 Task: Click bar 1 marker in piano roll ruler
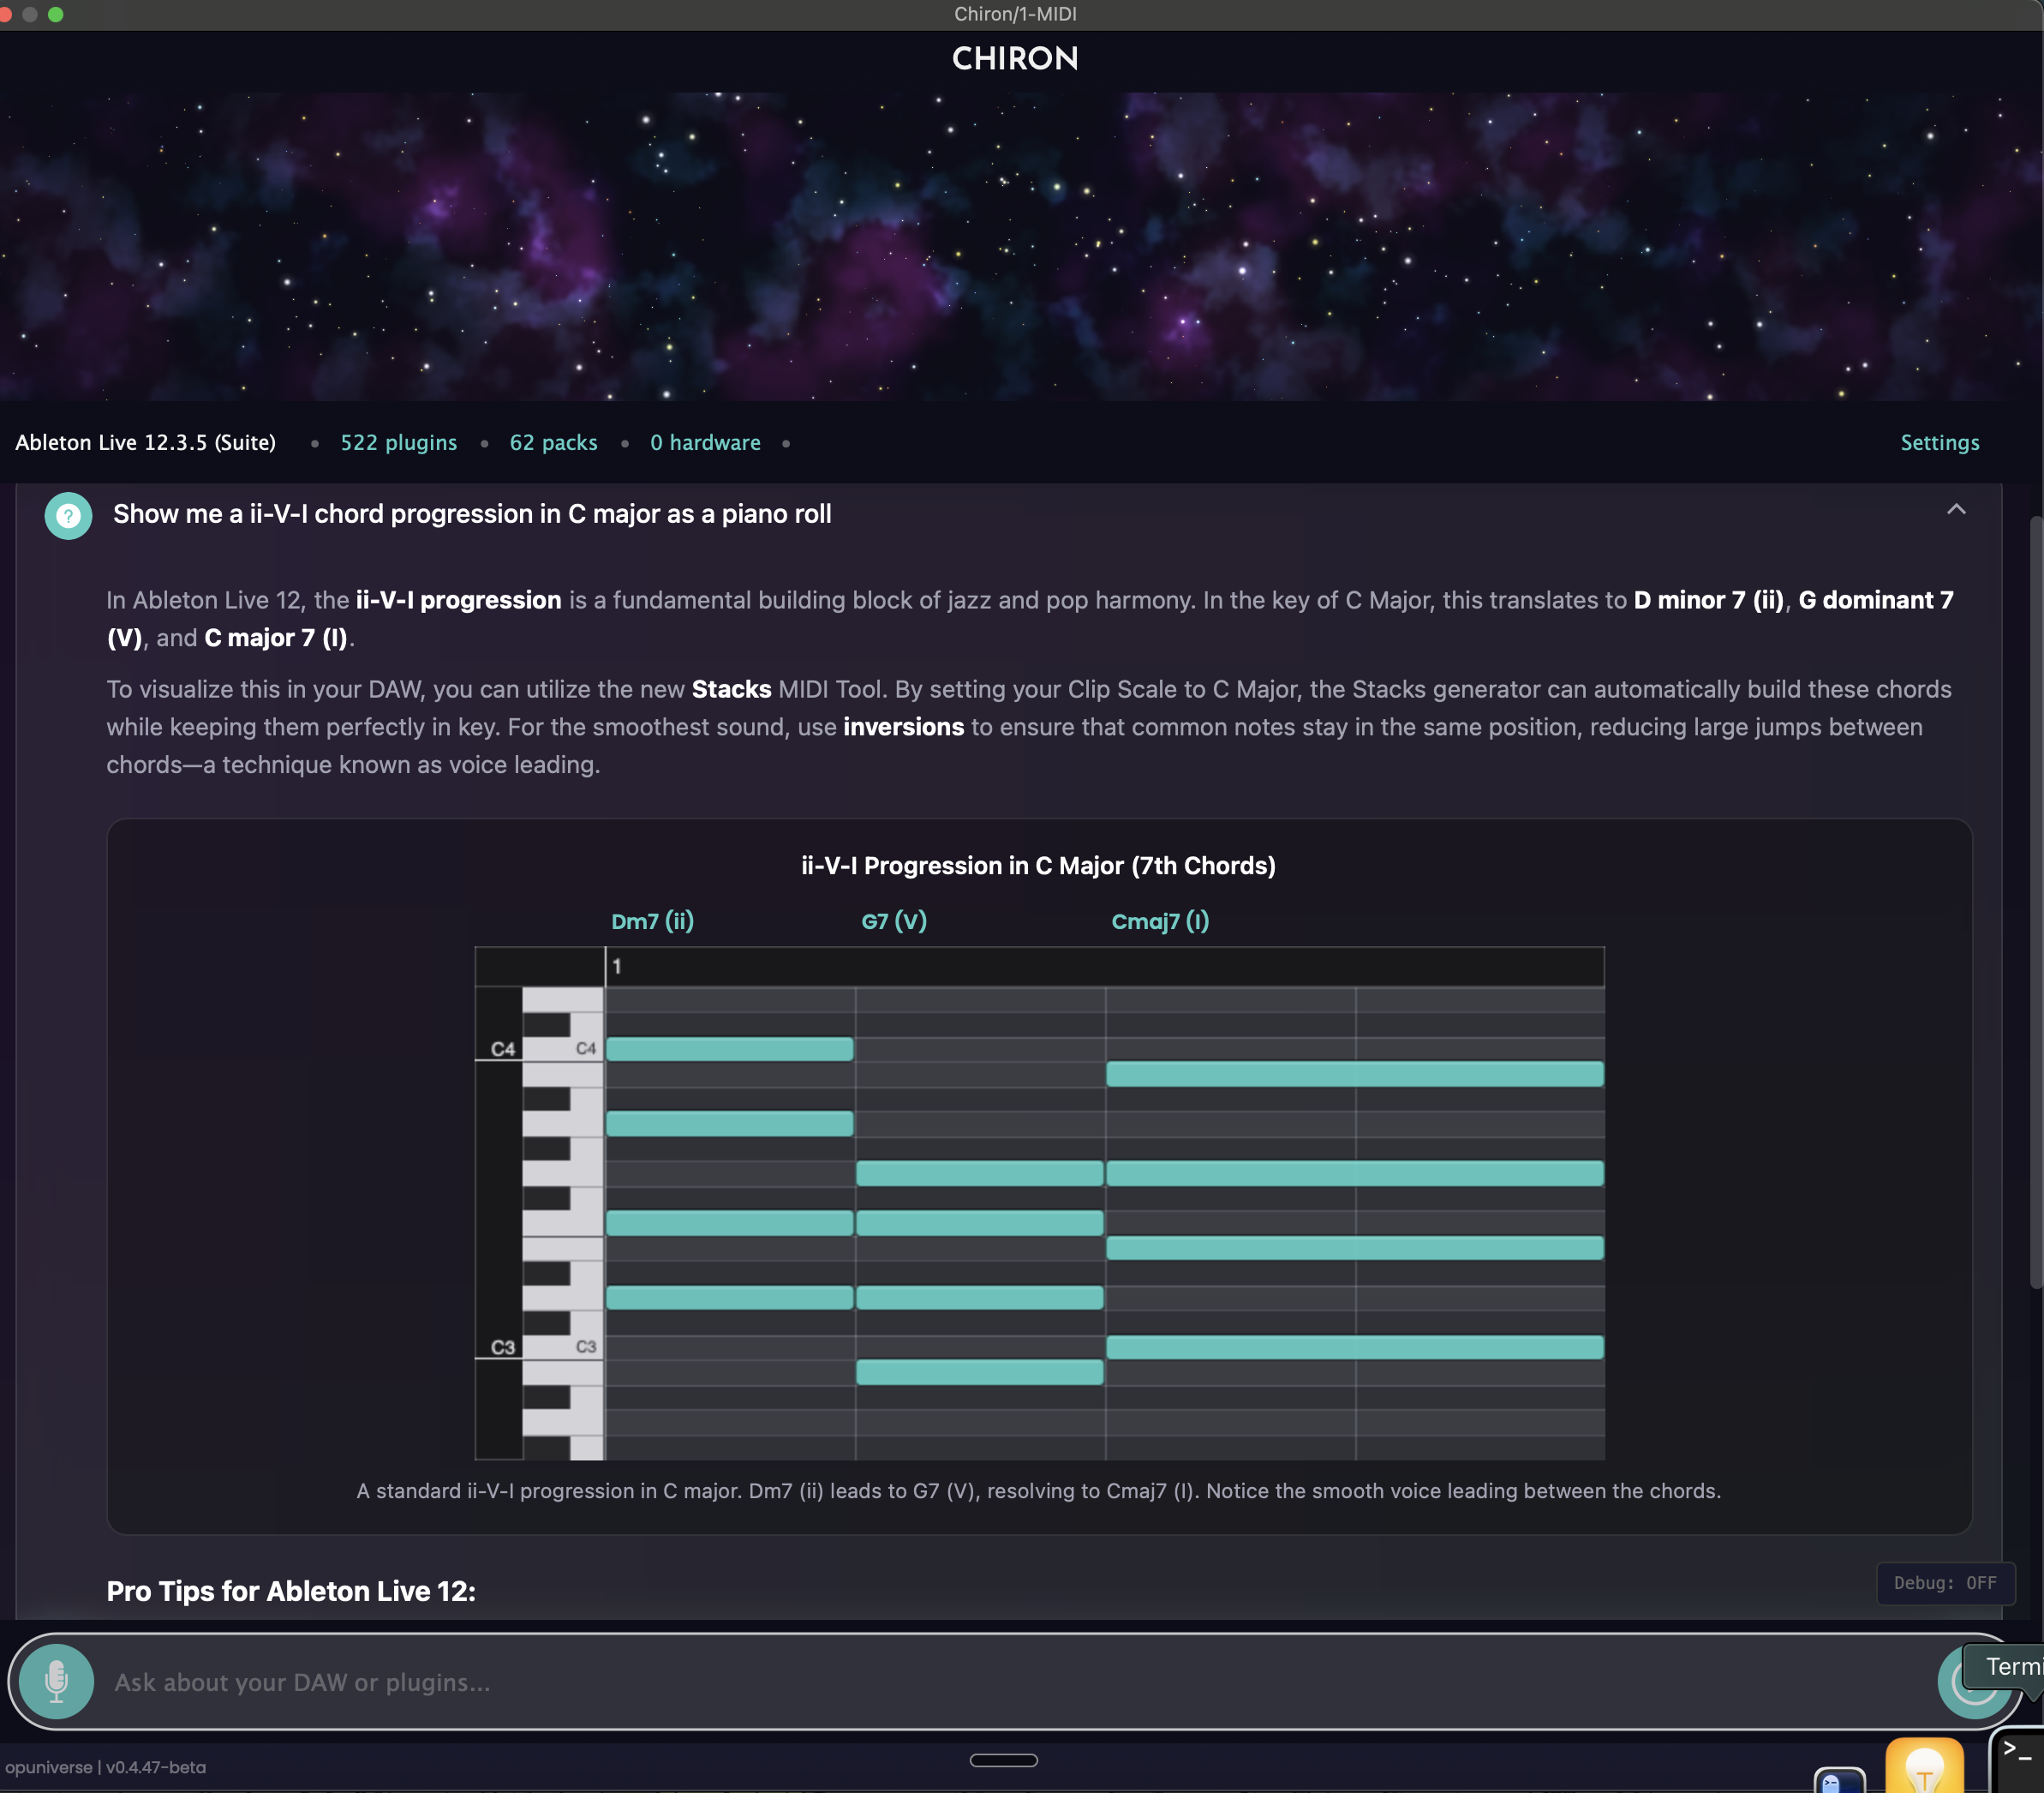617,967
